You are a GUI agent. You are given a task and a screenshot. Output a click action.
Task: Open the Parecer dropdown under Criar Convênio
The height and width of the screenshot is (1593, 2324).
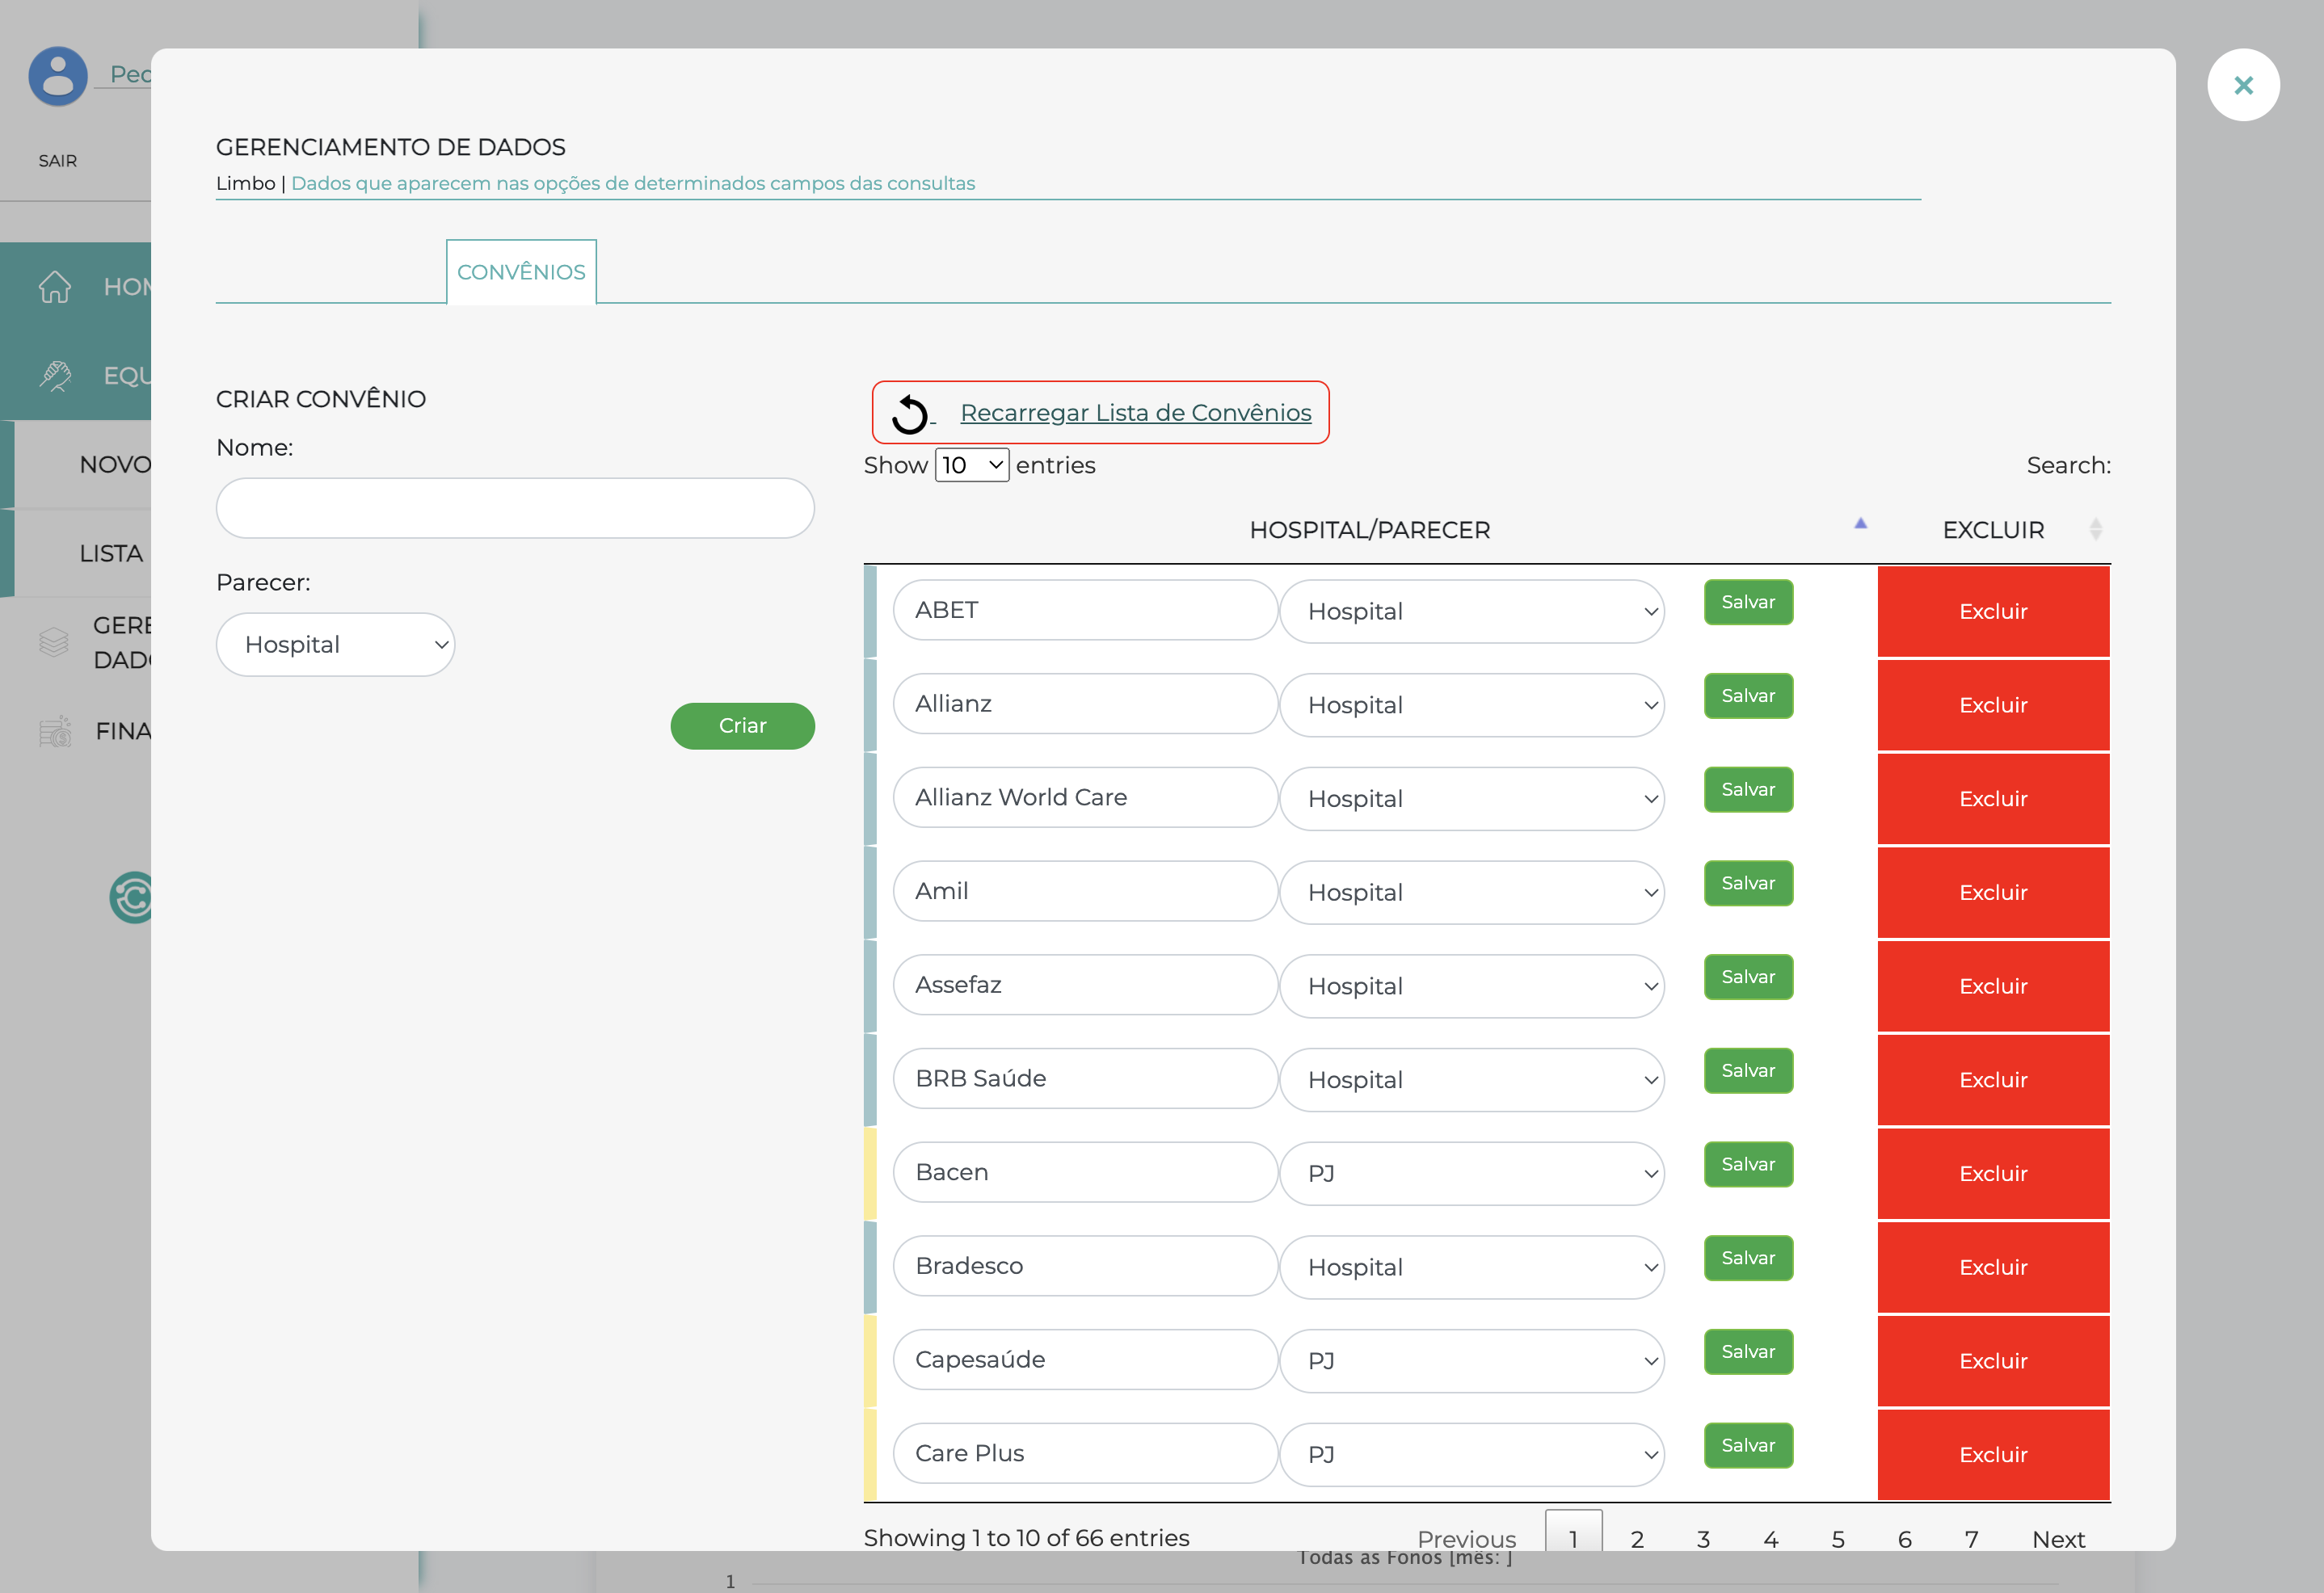(335, 645)
